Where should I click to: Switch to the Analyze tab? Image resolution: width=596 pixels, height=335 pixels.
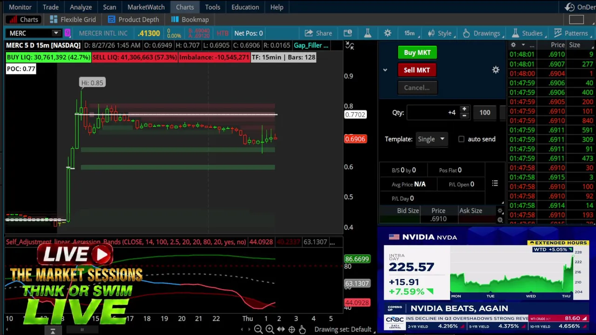[81, 7]
